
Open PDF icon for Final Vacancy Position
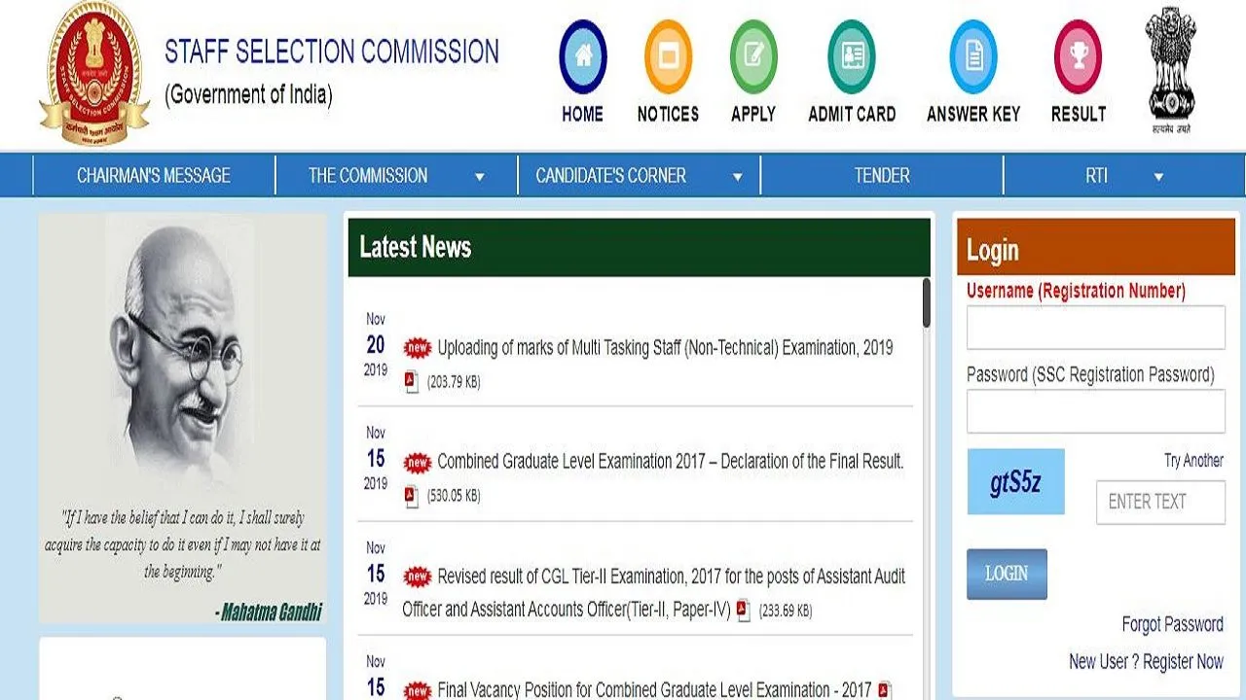point(884,690)
